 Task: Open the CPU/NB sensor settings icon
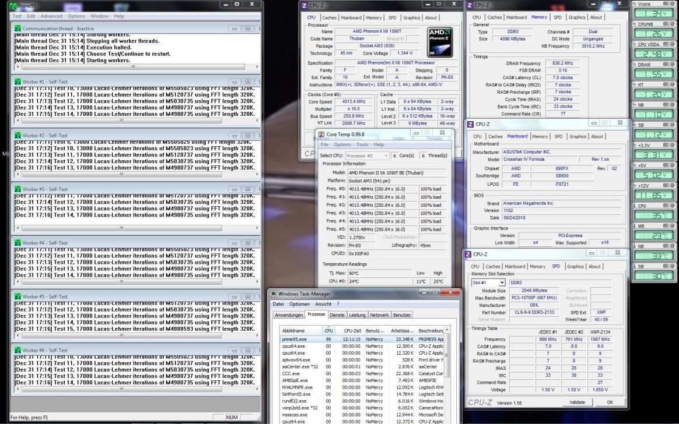coord(666,24)
